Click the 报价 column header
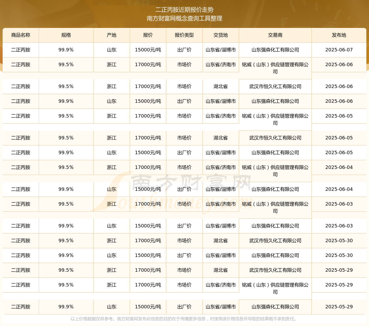 point(148,35)
